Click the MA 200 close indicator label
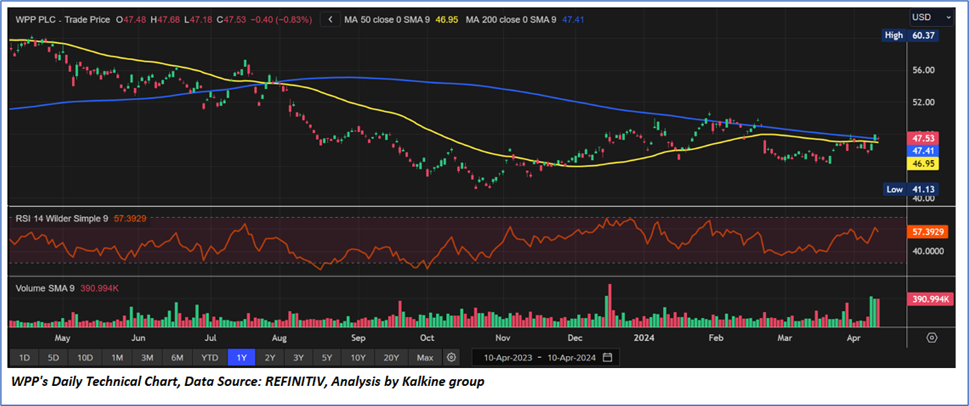 (x=510, y=20)
